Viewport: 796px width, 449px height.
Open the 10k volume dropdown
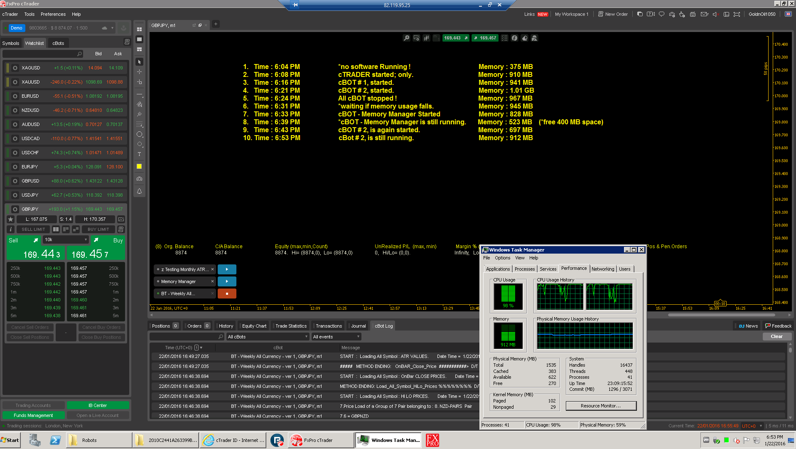point(66,239)
